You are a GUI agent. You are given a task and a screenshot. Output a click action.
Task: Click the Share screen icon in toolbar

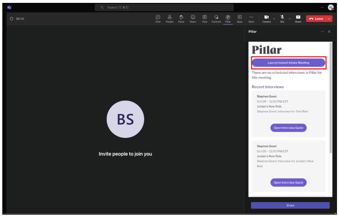click(x=298, y=18)
